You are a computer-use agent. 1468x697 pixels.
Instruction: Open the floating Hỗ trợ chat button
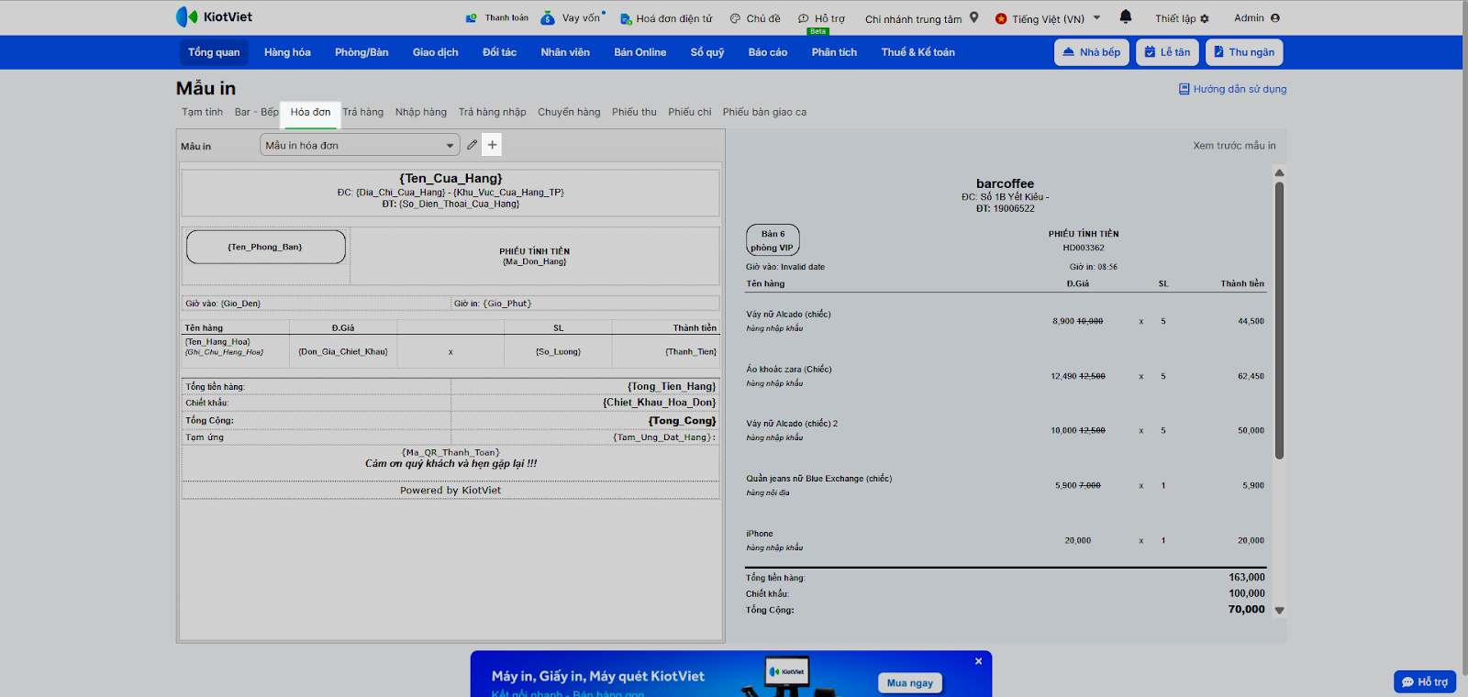click(1425, 681)
